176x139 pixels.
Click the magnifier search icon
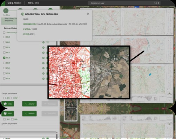click(156, 3)
